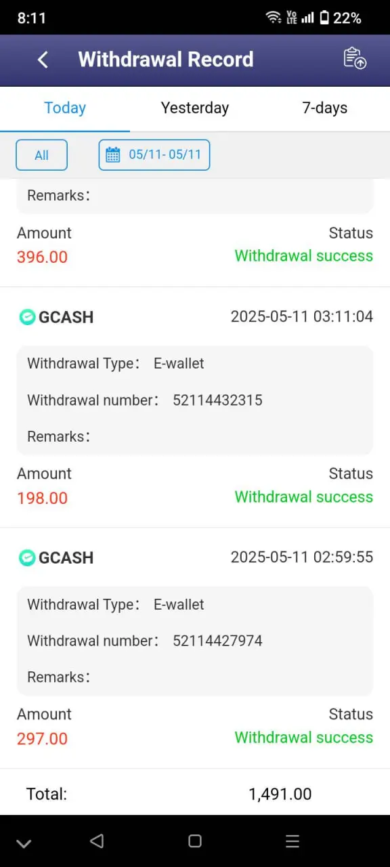The image size is (390, 867).
Task: Tap battery indicator in status bar
Action: (324, 18)
